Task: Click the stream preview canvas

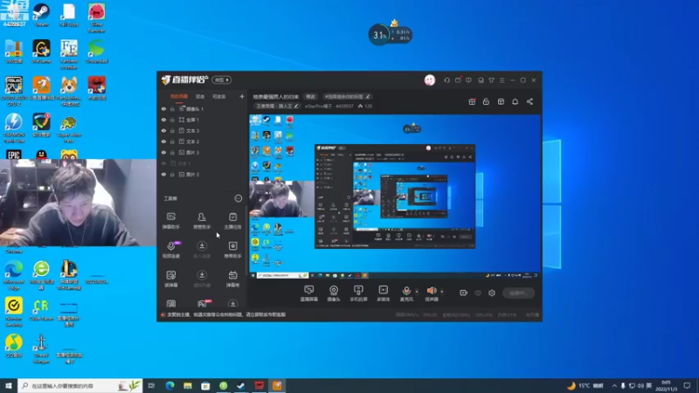Action: click(x=395, y=196)
